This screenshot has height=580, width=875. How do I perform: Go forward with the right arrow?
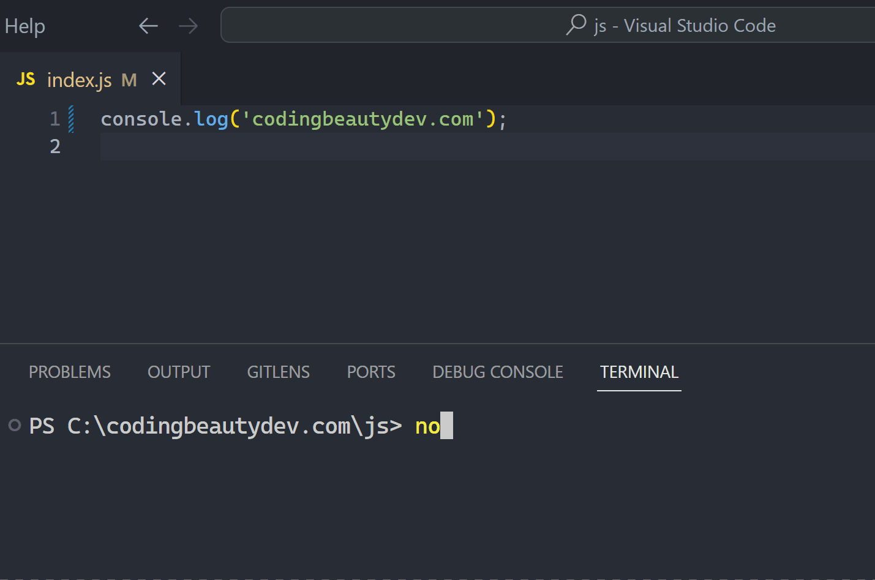click(189, 26)
